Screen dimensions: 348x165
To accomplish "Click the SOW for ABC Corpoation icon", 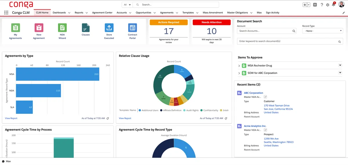I will [x=244, y=73].
